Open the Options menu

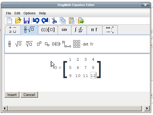[x=30, y=13]
